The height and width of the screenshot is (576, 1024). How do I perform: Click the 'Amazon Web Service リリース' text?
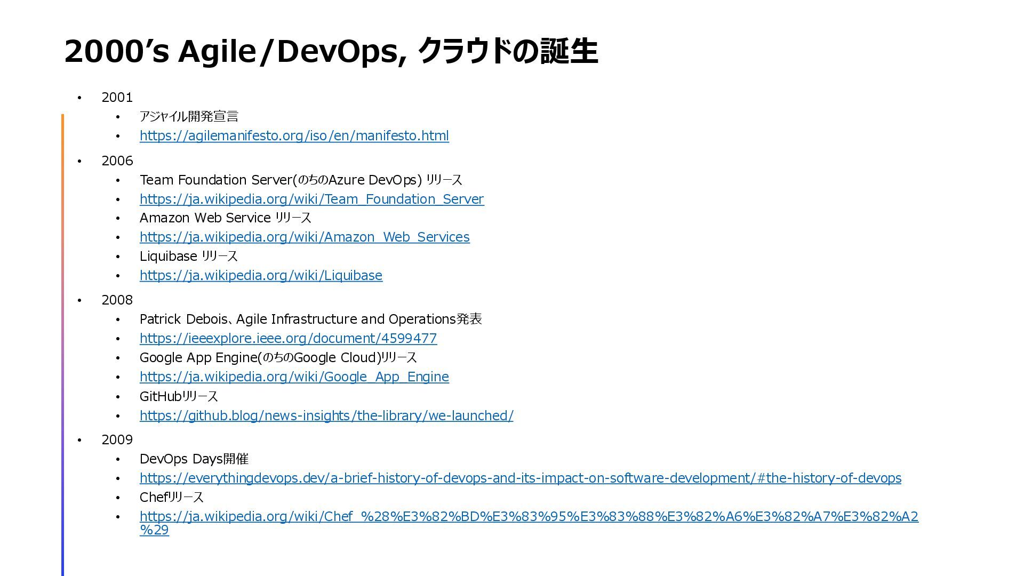pos(225,218)
